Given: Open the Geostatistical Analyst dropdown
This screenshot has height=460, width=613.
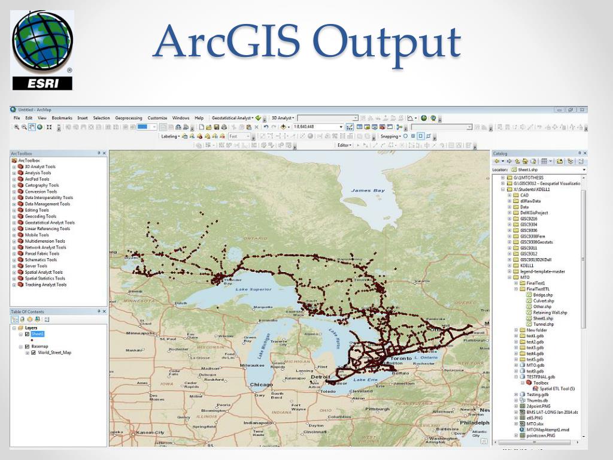Looking at the screenshot, I should (x=233, y=118).
